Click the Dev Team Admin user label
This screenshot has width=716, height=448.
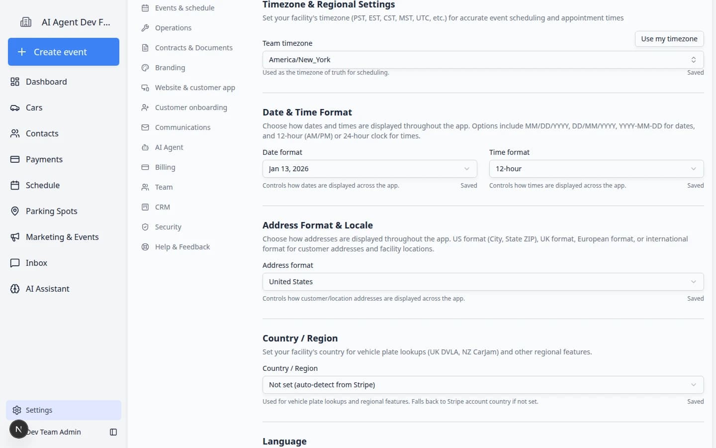point(54,432)
